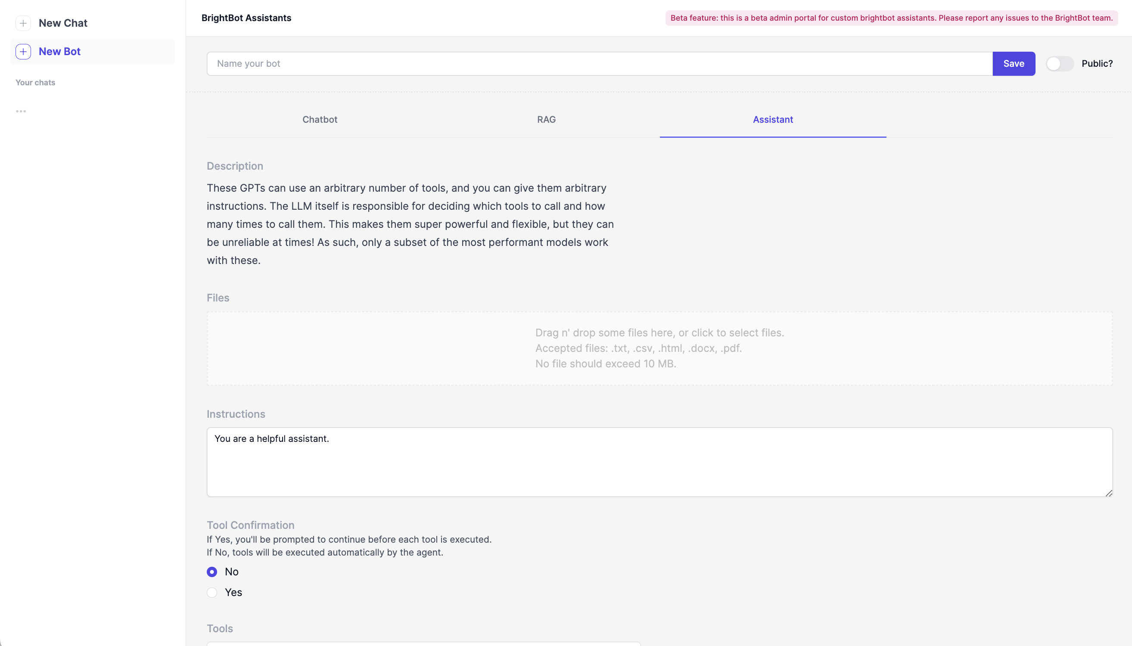Click the BrightBot Assistants title
Viewport: 1132px width, 646px height.
(246, 18)
